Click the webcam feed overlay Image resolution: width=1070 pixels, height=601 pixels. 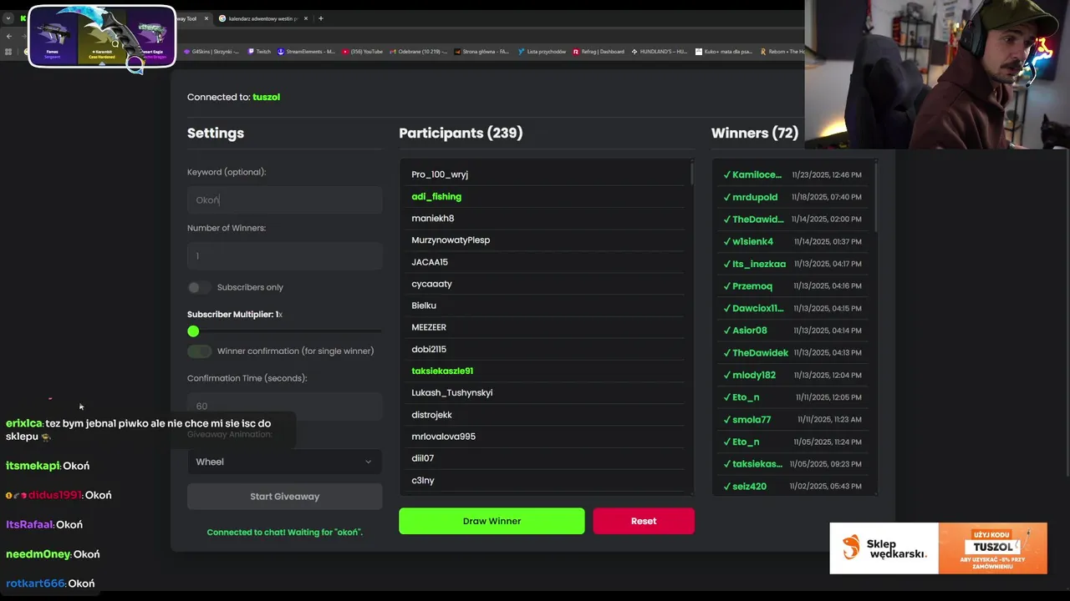coord(937,74)
